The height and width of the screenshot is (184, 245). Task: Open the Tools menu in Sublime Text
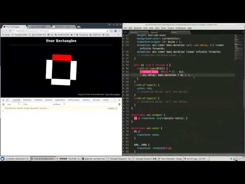(163, 28)
